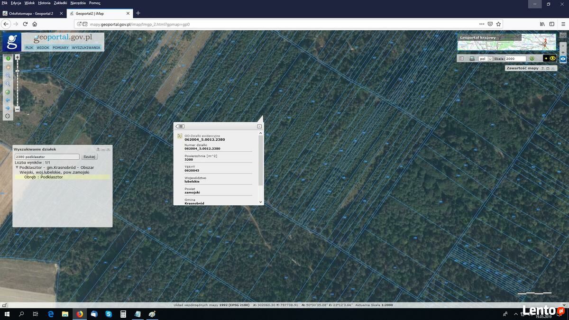Click the plus on the zoom slider
569x320 pixels.
(x=18, y=57)
